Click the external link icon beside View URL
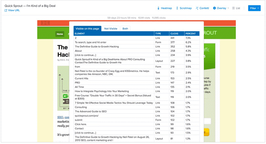The width and height of the screenshot is (266, 144). pos(6,10)
